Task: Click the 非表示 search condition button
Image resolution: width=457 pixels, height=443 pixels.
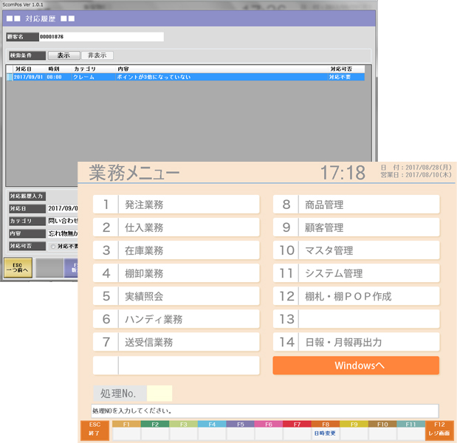Action: tap(97, 55)
